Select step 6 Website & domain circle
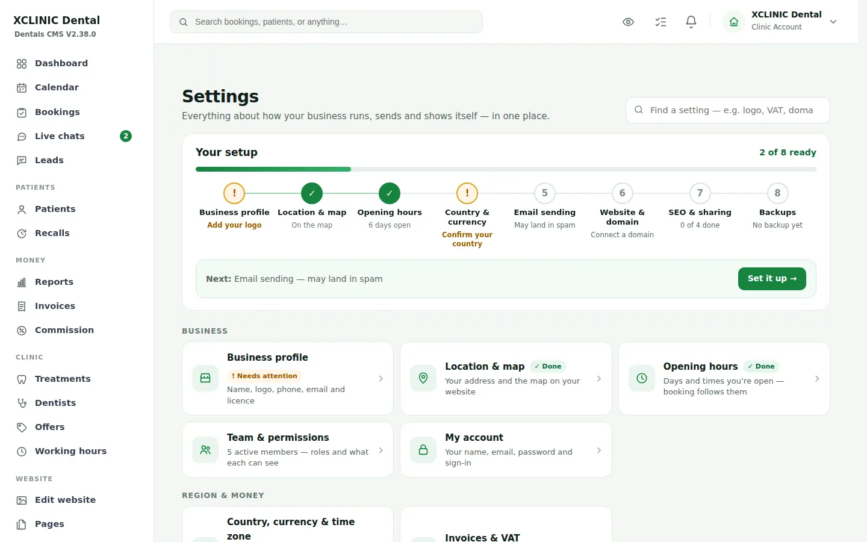 623,193
